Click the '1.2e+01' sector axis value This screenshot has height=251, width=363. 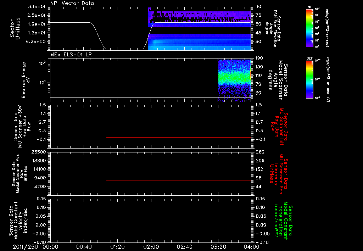(37, 33)
